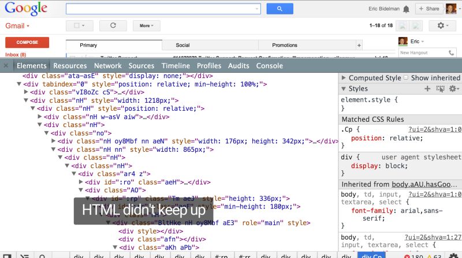The width and height of the screenshot is (462, 258).
Task: Collapse the div class ar4 z node
Action: click(x=74, y=174)
